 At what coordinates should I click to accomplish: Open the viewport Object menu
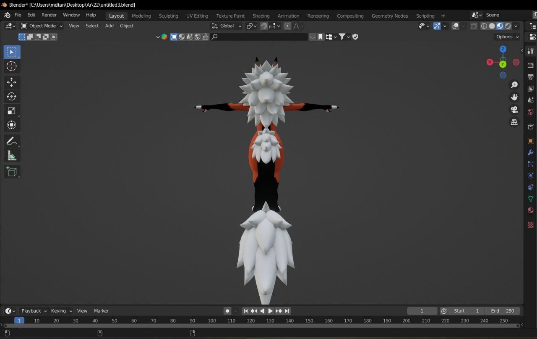click(127, 26)
